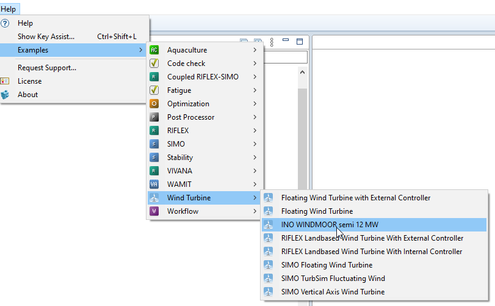This screenshot has height=306, width=495.
Task: Open the view menu (three dots)
Action: point(272,42)
